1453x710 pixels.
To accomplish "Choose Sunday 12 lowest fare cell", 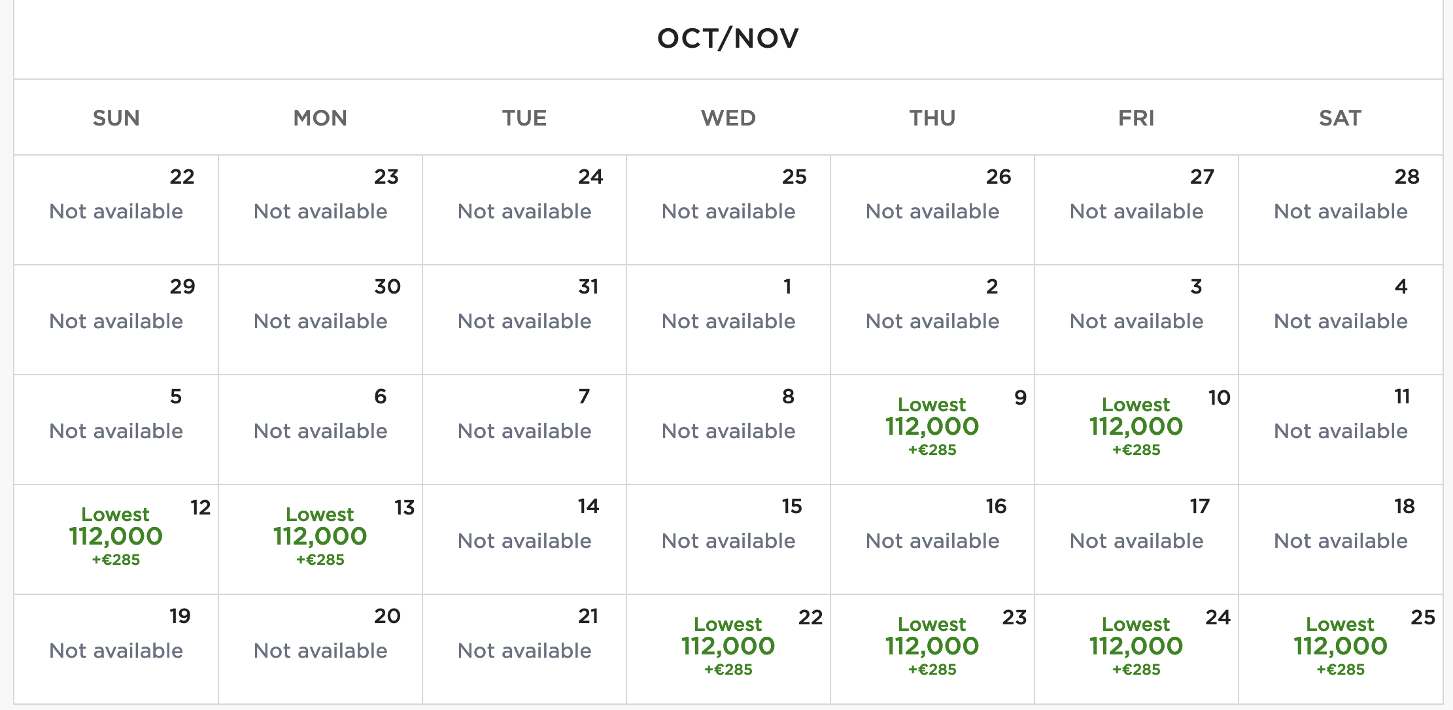I will click(x=116, y=539).
